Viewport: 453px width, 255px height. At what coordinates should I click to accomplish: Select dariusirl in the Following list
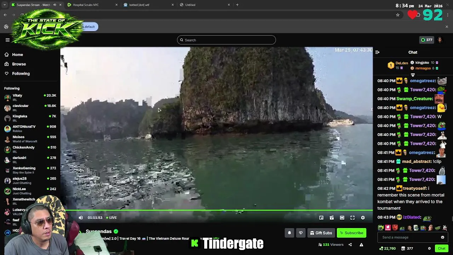[x=30, y=159]
